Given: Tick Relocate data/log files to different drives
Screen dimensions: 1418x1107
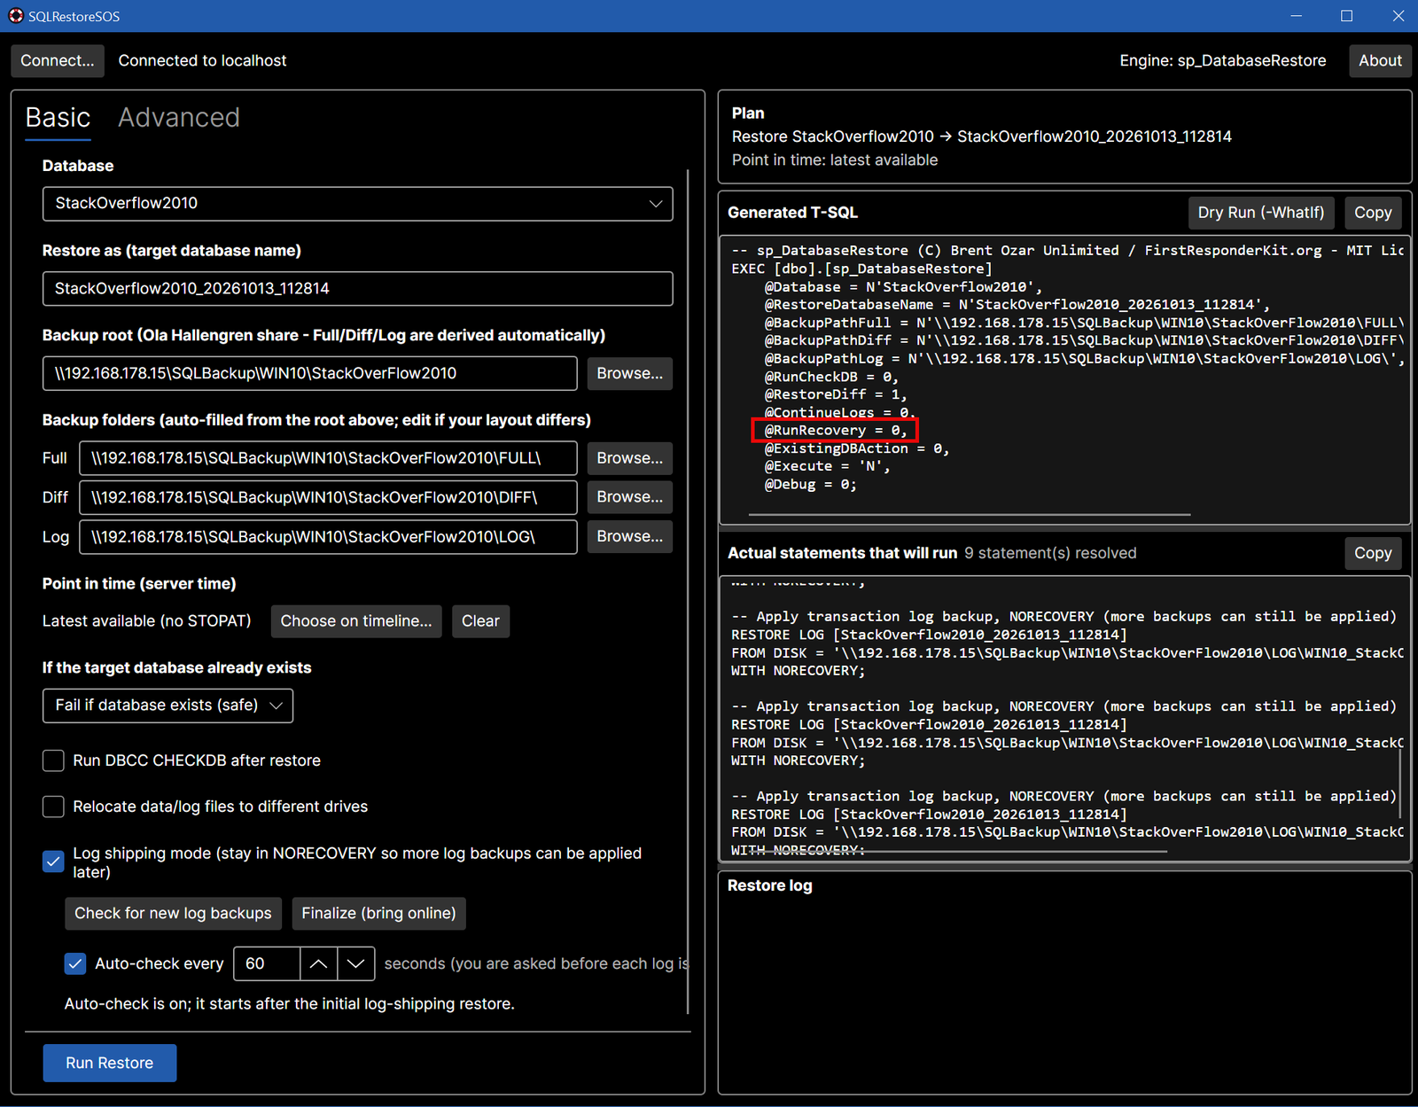Looking at the screenshot, I should pyautogui.click(x=53, y=807).
